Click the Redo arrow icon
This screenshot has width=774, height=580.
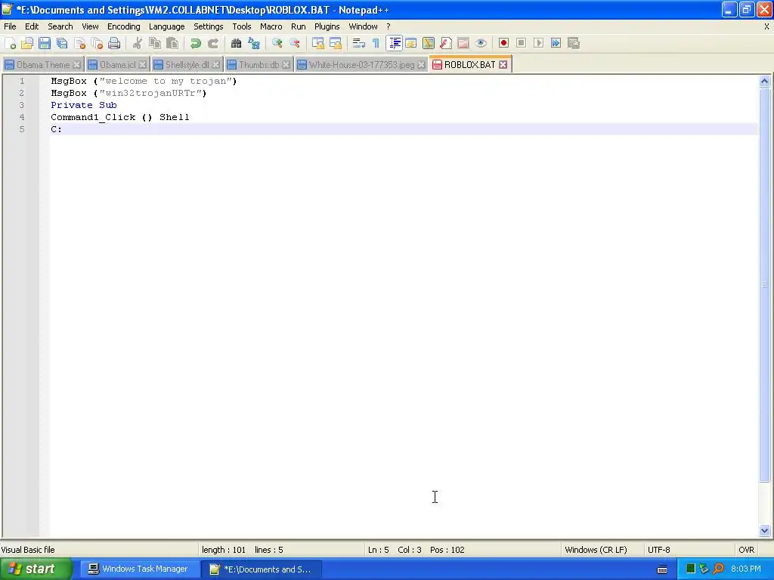pyautogui.click(x=212, y=43)
